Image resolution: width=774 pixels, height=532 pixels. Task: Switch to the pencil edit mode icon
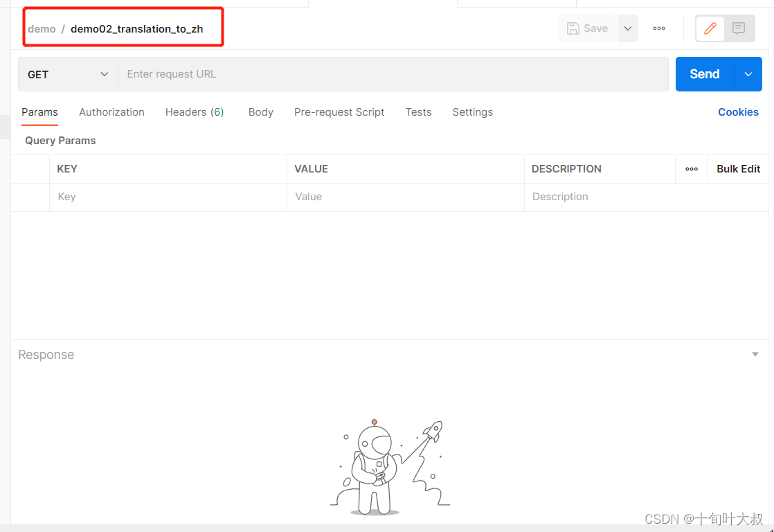coord(710,28)
